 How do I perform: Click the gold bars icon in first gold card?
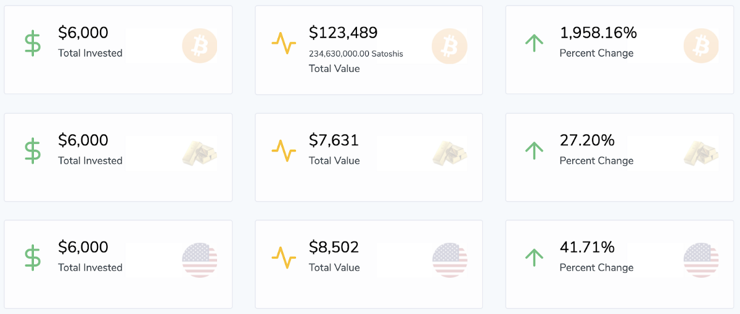pos(200,153)
